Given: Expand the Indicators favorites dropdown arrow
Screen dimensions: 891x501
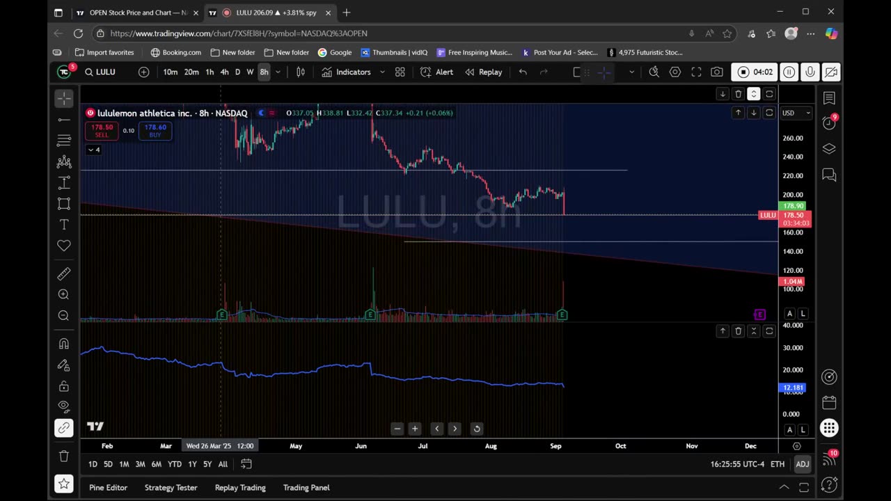Looking at the screenshot, I should [x=382, y=72].
